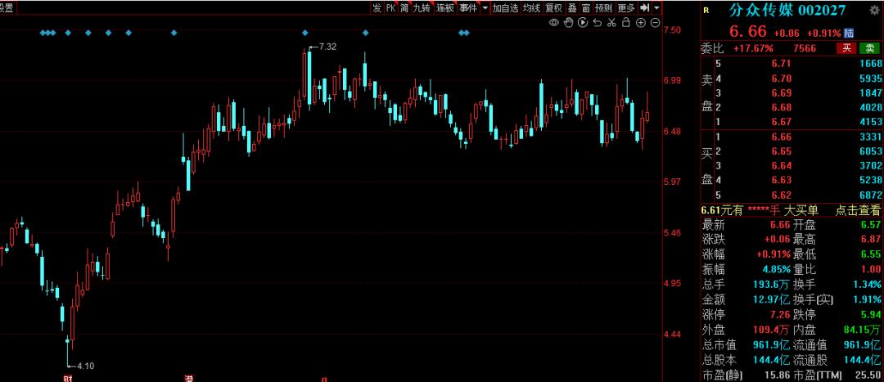Click the 外盘 value 109.4万

(773, 329)
